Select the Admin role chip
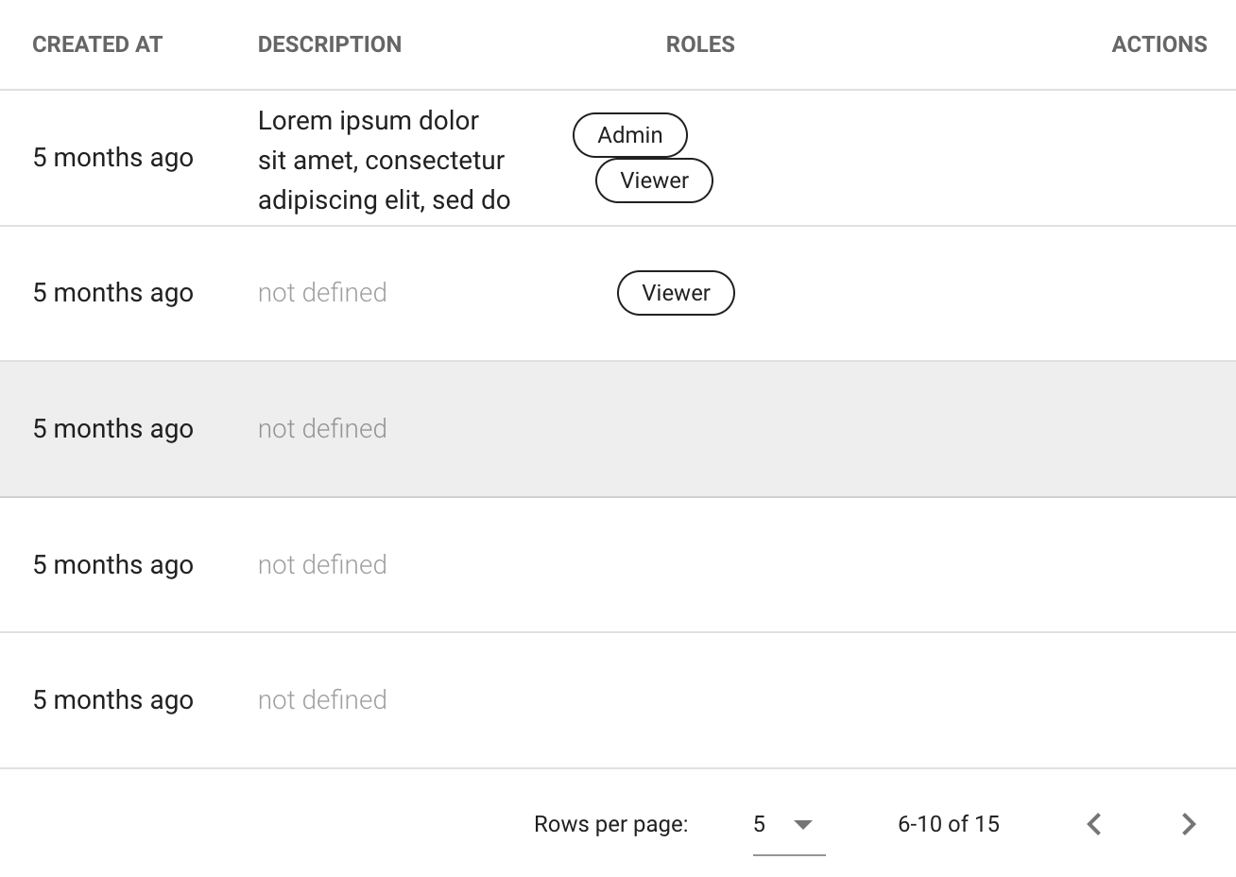The image size is (1236, 877). 629,135
